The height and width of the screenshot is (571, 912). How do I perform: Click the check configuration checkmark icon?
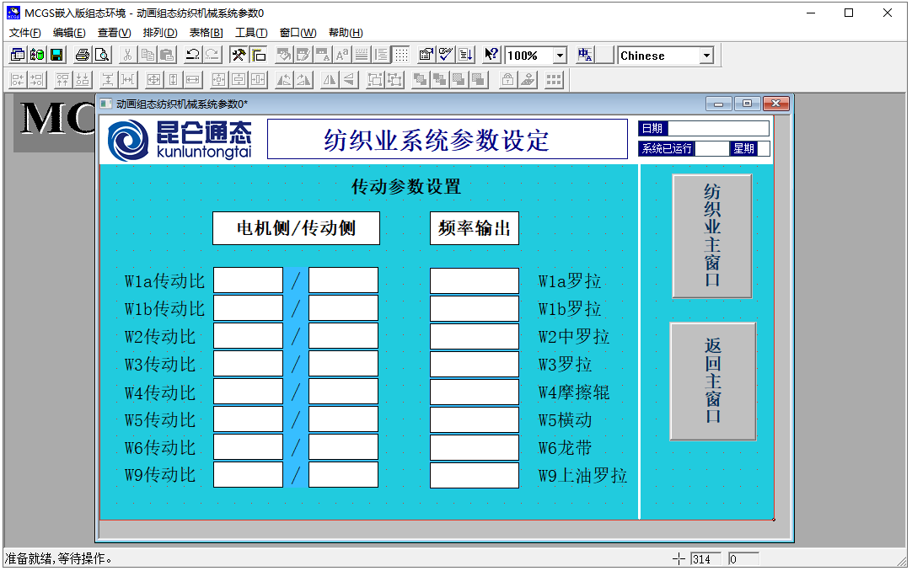446,56
